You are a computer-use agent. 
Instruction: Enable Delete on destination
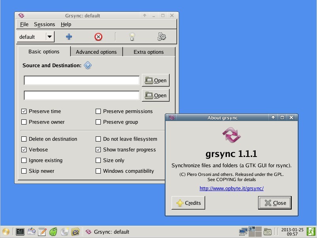tap(24, 139)
